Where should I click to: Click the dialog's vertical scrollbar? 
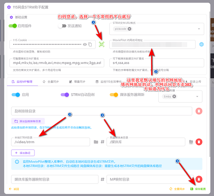(x=210, y=84)
